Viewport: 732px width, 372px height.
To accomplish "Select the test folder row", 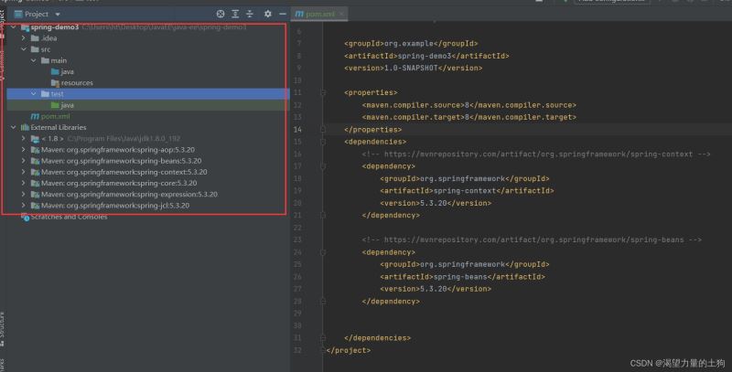I will click(x=148, y=94).
